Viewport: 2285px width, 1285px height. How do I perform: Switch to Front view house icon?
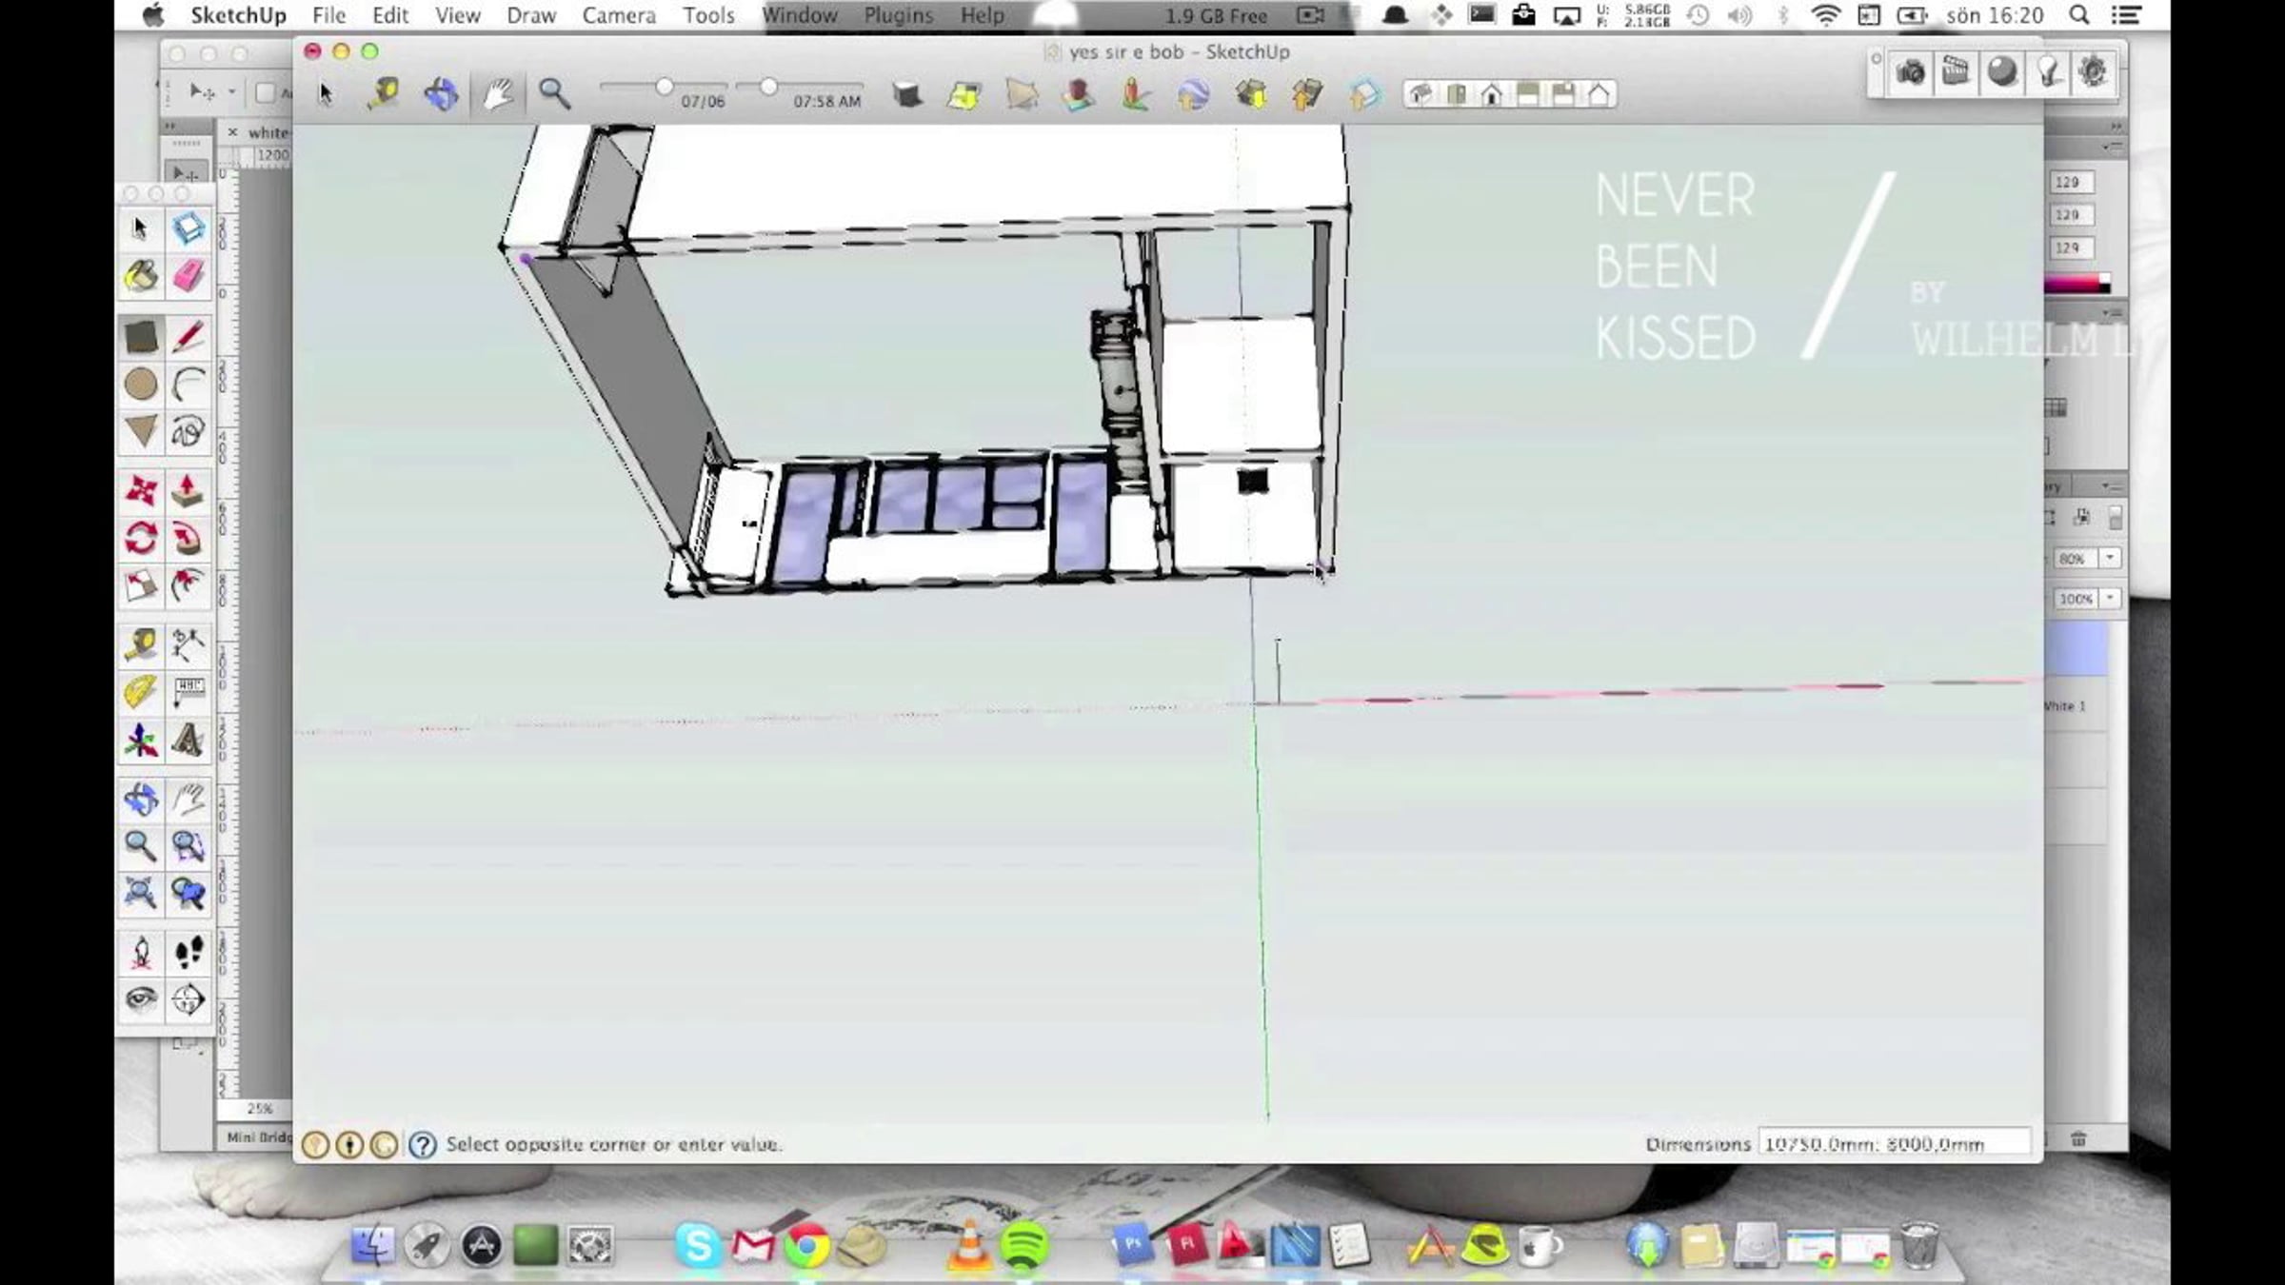tap(1492, 94)
